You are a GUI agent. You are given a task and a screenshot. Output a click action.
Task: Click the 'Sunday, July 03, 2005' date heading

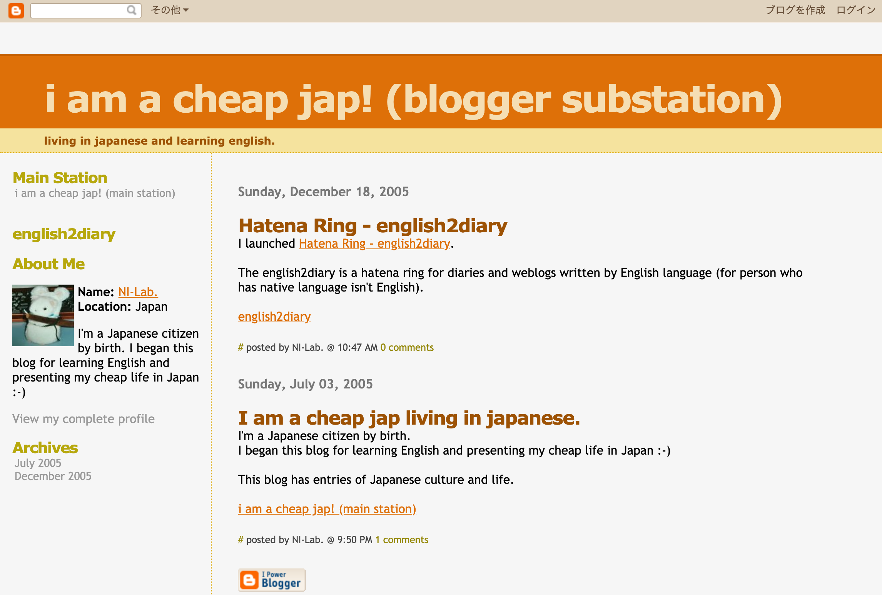pos(305,384)
